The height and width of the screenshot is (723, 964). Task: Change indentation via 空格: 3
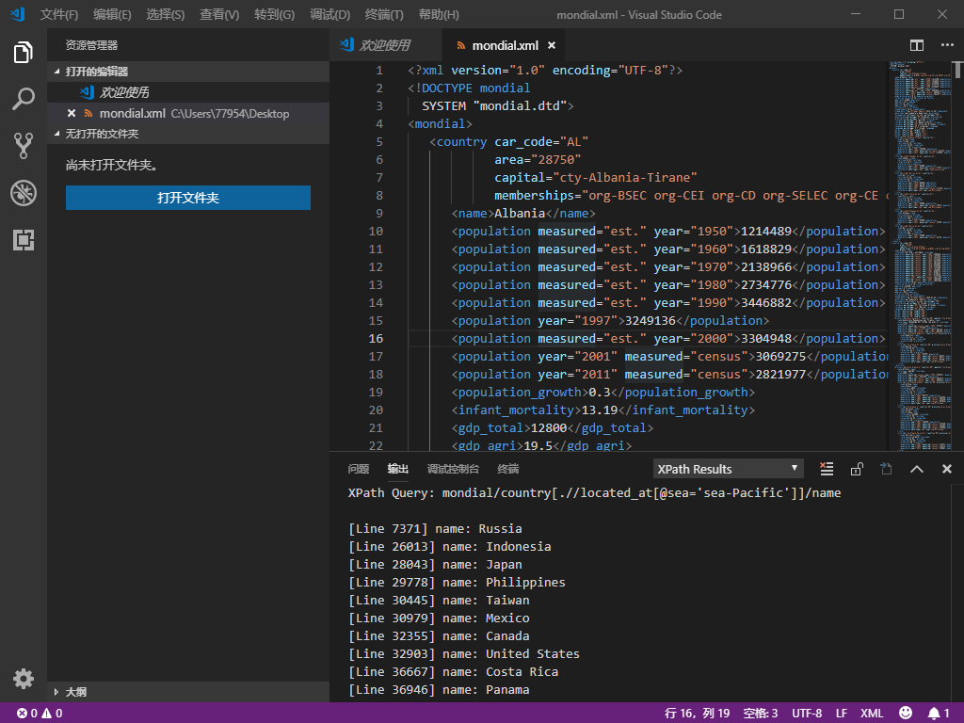point(761,714)
